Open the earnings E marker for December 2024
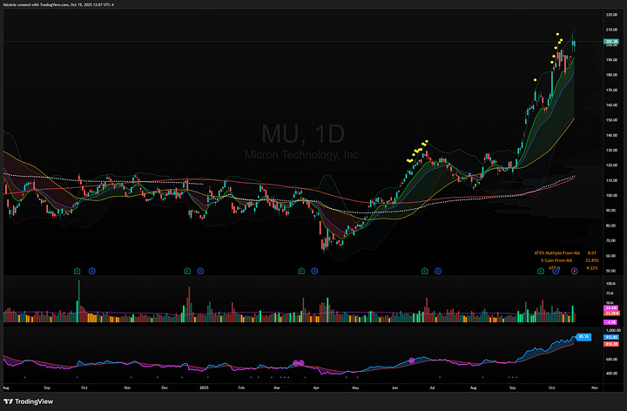The width and height of the screenshot is (627, 411). point(187,271)
